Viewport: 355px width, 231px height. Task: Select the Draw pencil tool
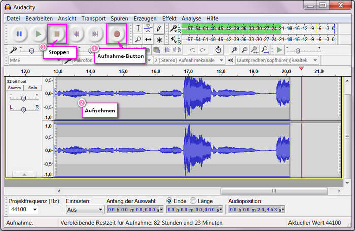159,29
